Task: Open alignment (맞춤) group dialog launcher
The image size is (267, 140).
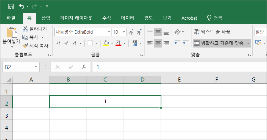Action: (x=249, y=55)
